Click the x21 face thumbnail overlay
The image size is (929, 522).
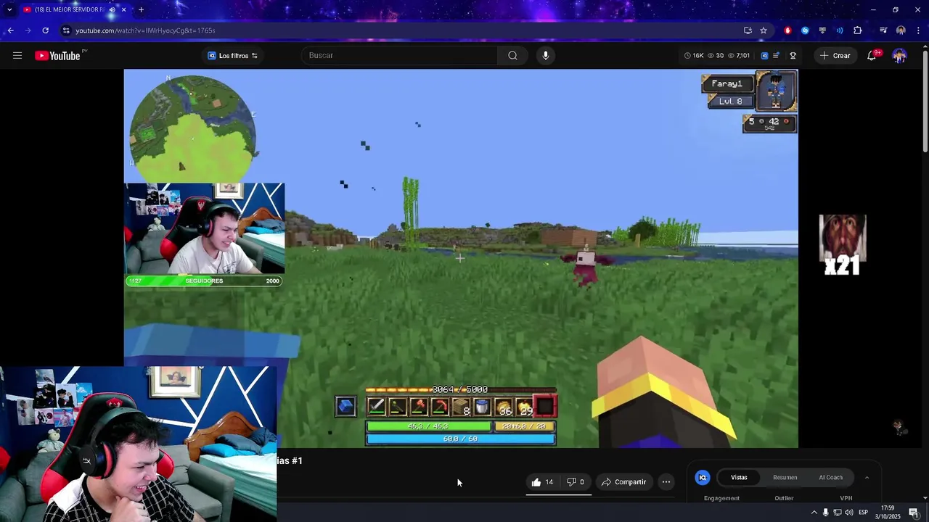pyautogui.click(x=843, y=245)
